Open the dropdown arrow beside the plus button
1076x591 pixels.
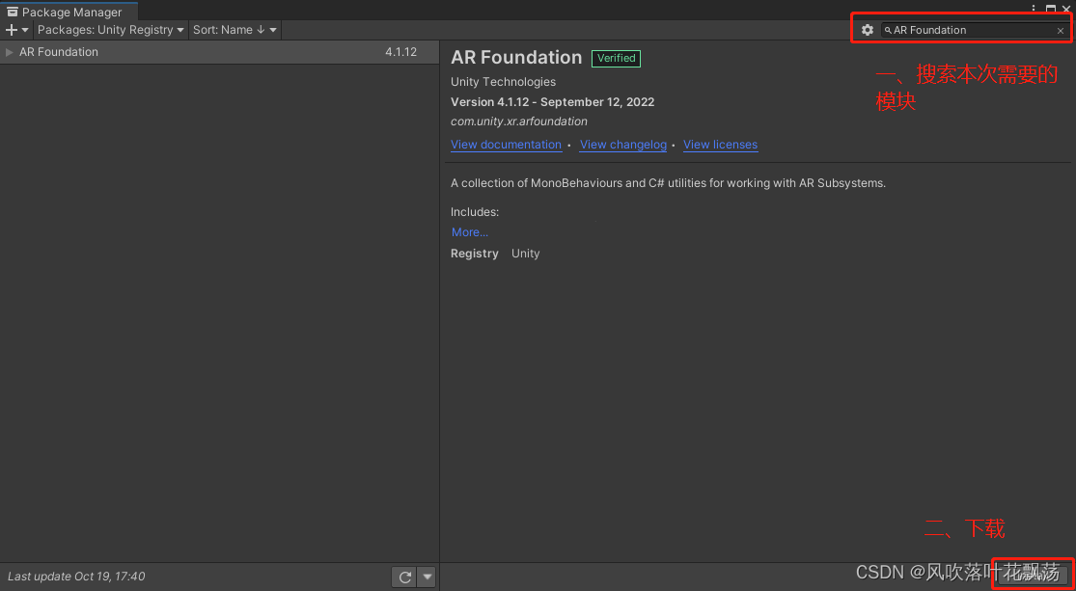pos(23,30)
